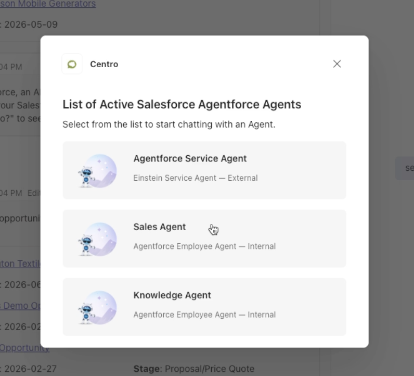Click the Centro chat bubble logo icon
The height and width of the screenshot is (376, 414).
(72, 64)
